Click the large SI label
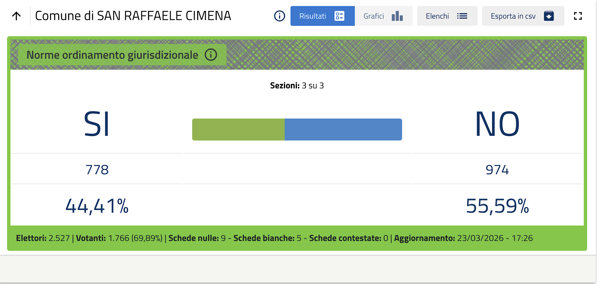 click(97, 124)
